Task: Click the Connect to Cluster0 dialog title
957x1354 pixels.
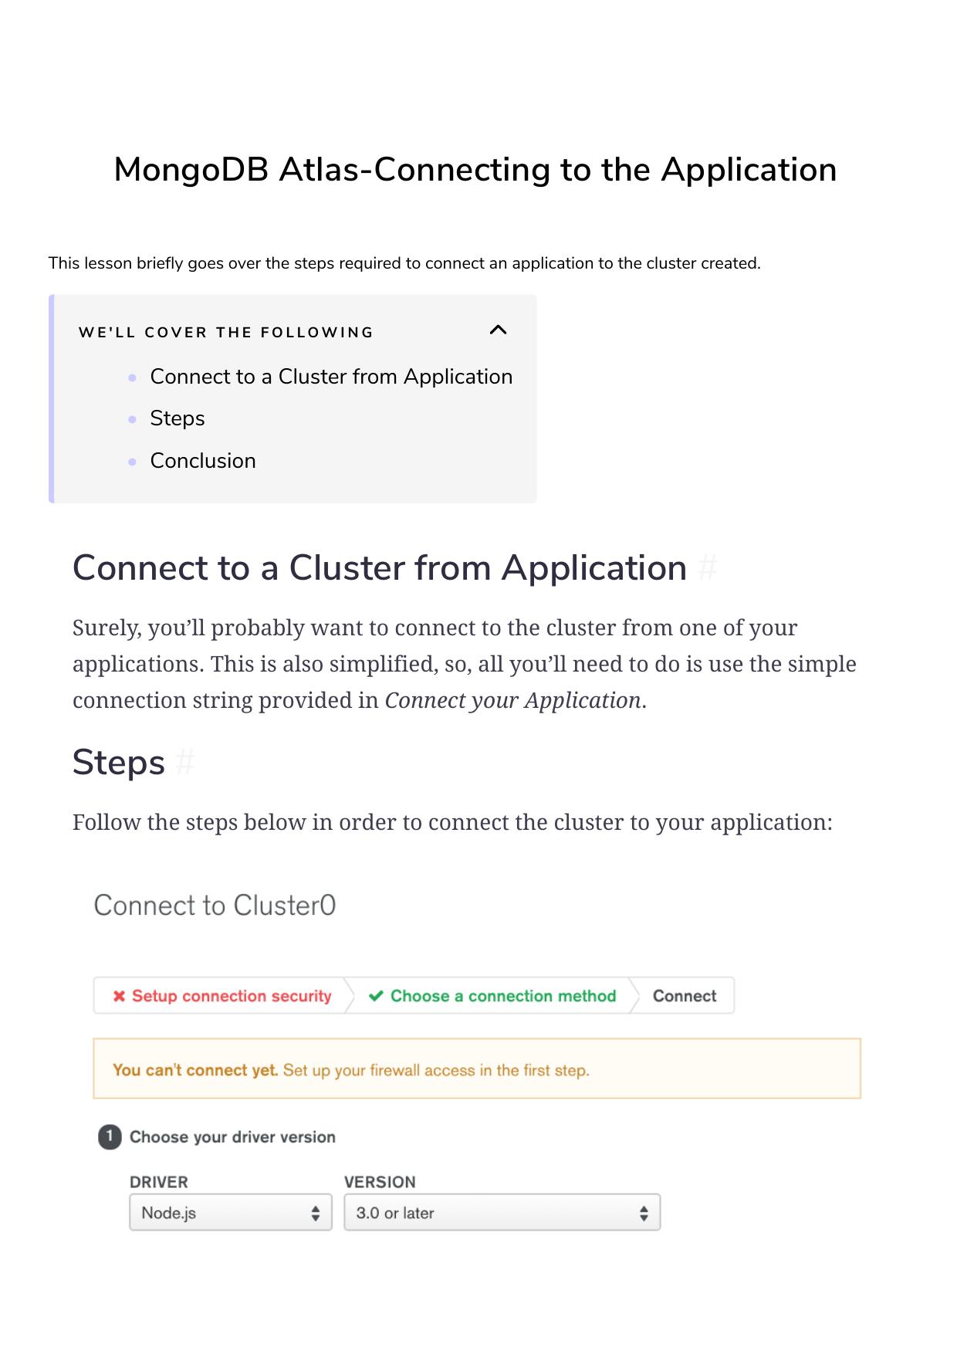Action: pyautogui.click(x=215, y=905)
